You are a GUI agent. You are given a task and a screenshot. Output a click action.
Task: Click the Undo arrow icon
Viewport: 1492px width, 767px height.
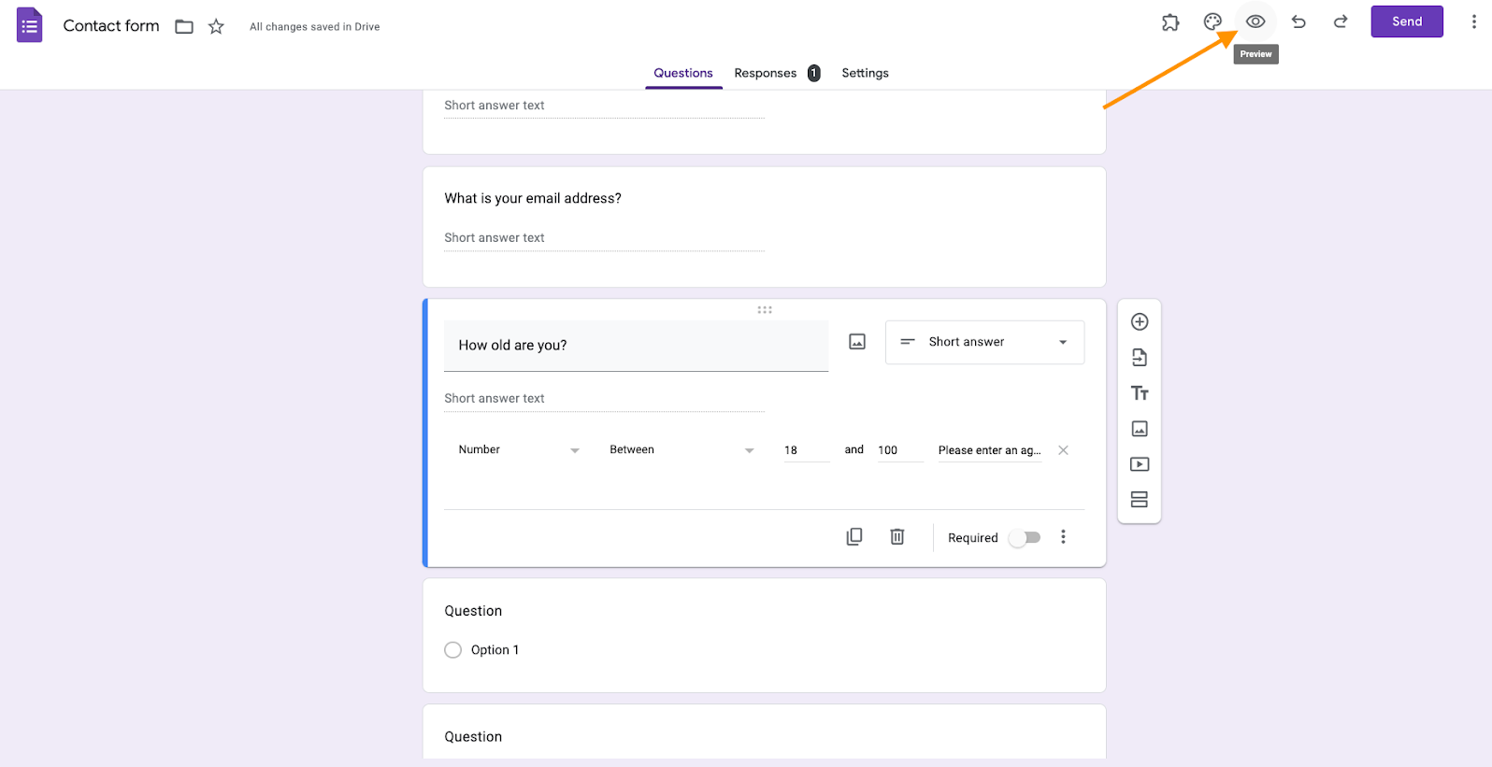1298,21
